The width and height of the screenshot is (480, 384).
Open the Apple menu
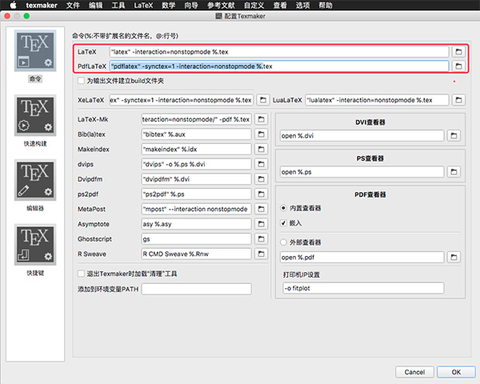coord(13,6)
